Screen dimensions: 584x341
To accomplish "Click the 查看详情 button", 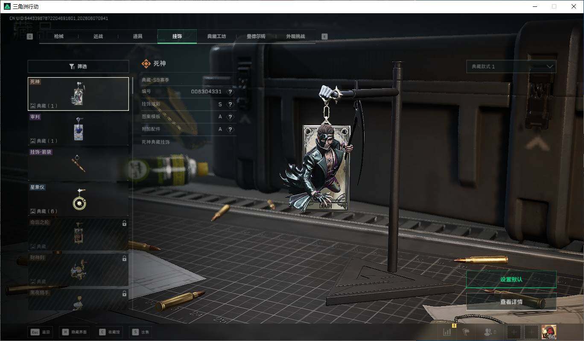I will tap(511, 302).
